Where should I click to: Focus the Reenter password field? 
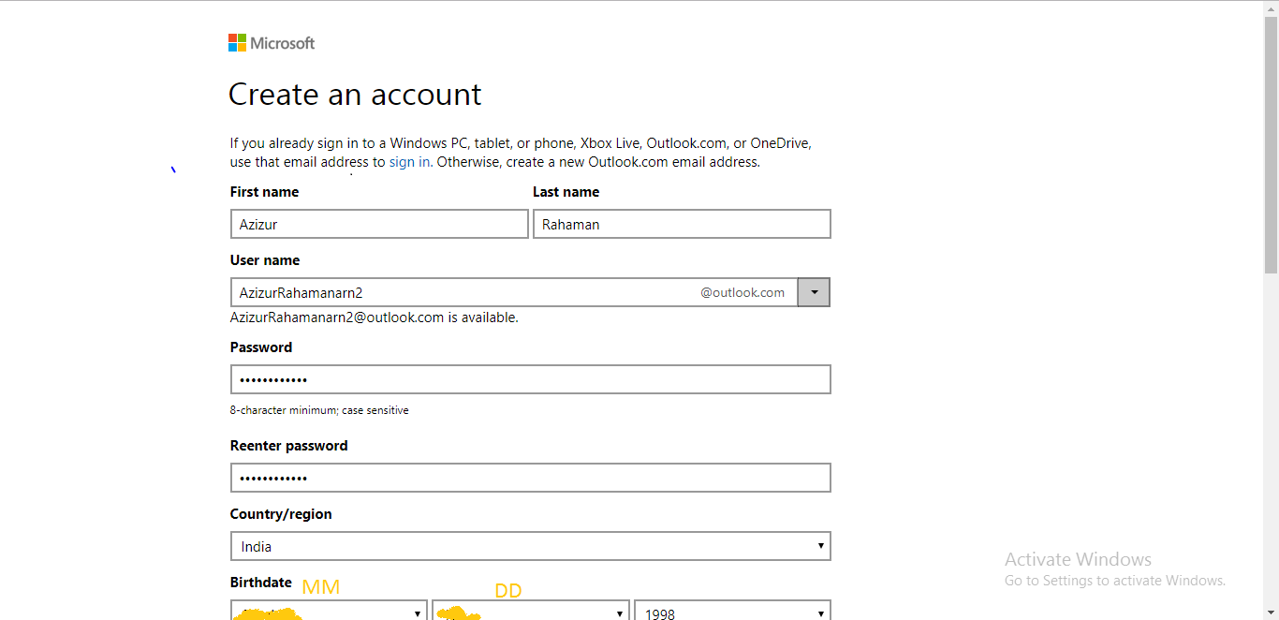(531, 478)
